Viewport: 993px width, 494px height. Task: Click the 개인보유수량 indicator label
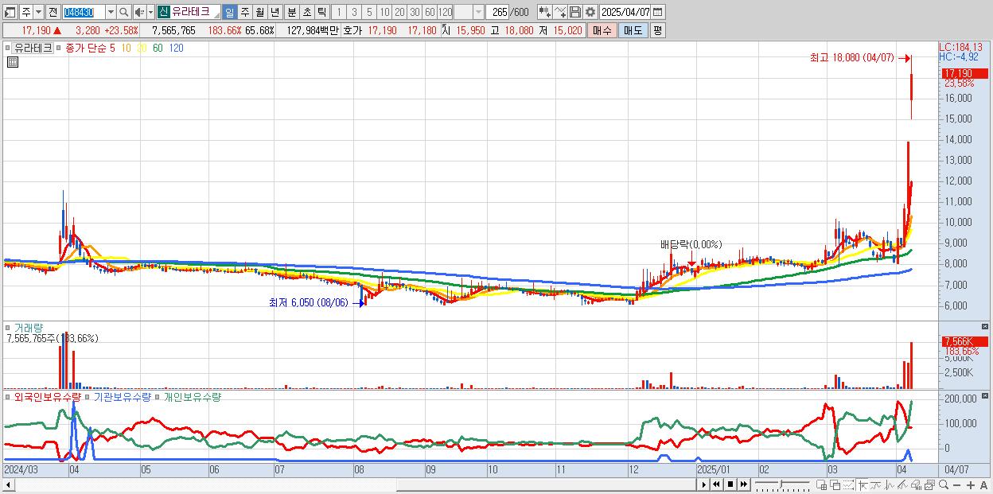coord(193,396)
